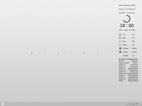Click the 'Super+g Képszerkesztő' shortcut row
The height and width of the screenshot is (106, 142).
coord(128,73)
